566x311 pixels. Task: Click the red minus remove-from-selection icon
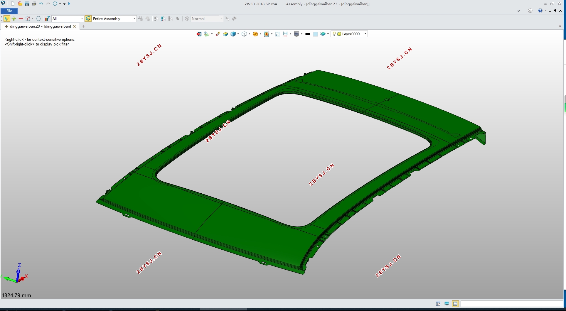pyautogui.click(x=21, y=18)
